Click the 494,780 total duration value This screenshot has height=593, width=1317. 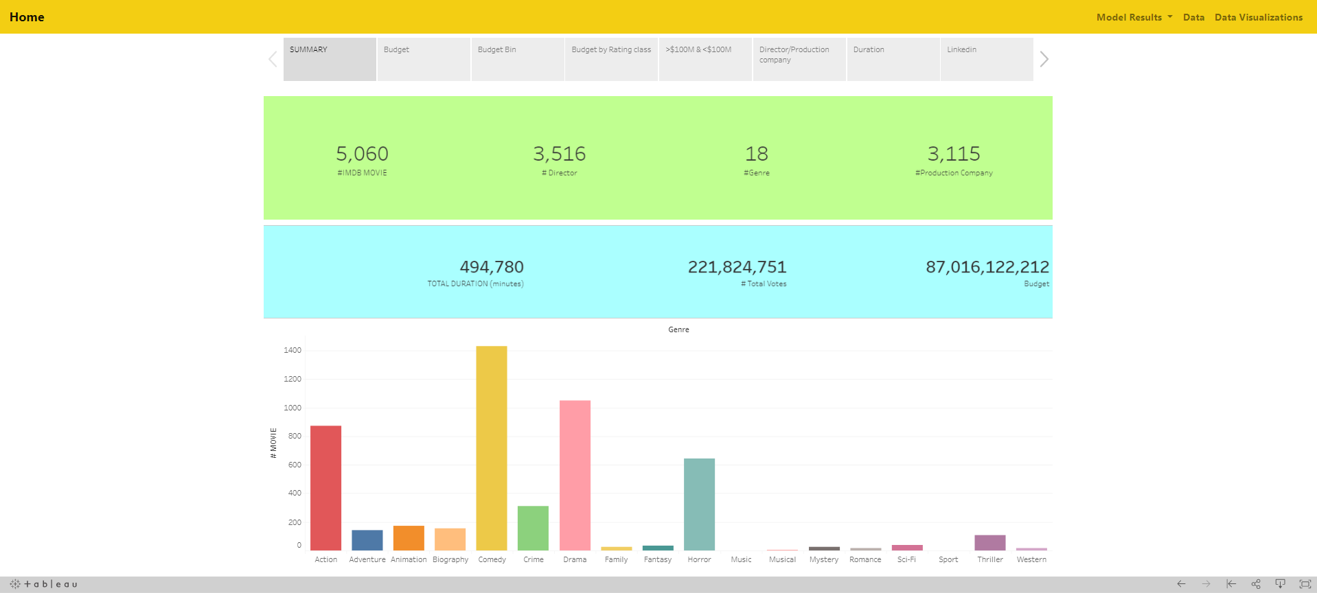coord(492,267)
